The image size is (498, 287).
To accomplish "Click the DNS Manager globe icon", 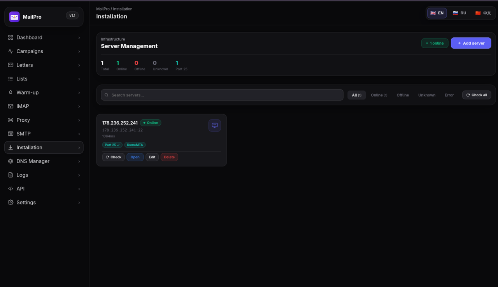I will point(11,161).
